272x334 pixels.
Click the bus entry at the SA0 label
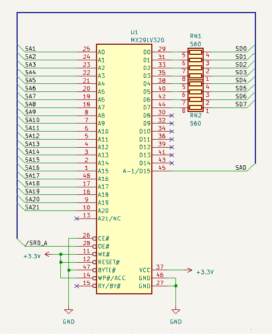point(251,167)
